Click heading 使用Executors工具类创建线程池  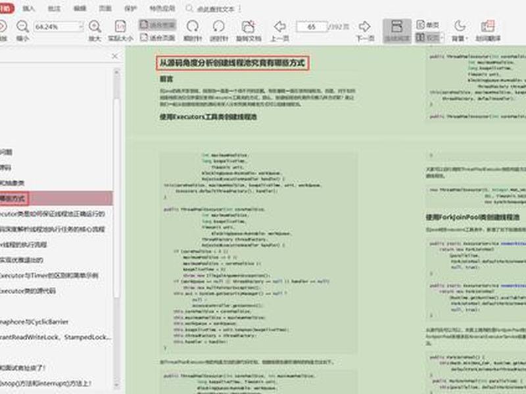[x=208, y=117]
